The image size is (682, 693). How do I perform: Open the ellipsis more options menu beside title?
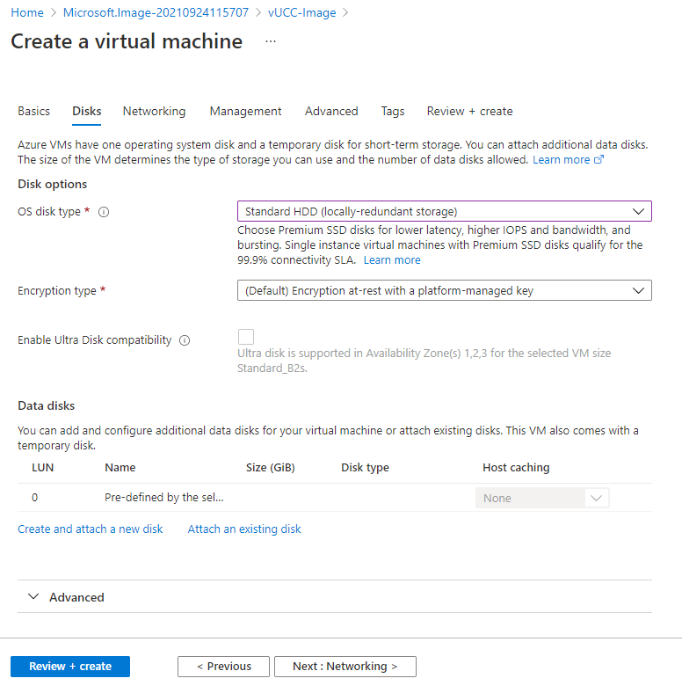[x=271, y=41]
